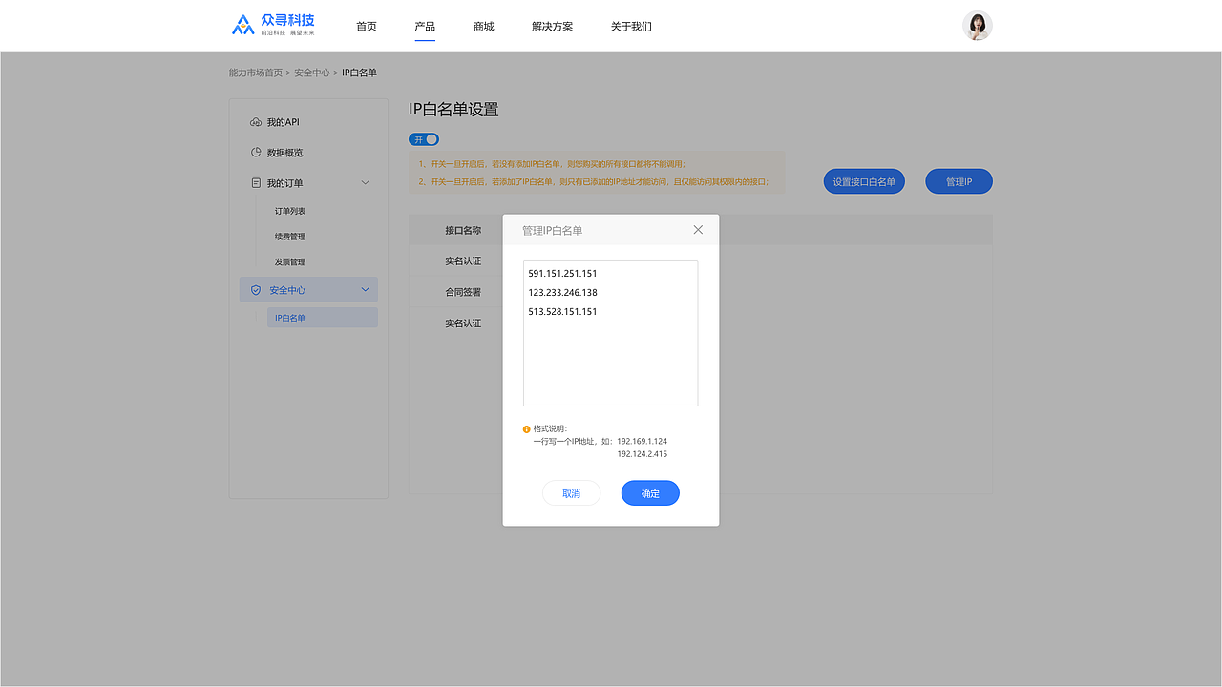Collapse the 安全中心 section chevron
Image resolution: width=1222 pixels, height=687 pixels.
click(365, 289)
